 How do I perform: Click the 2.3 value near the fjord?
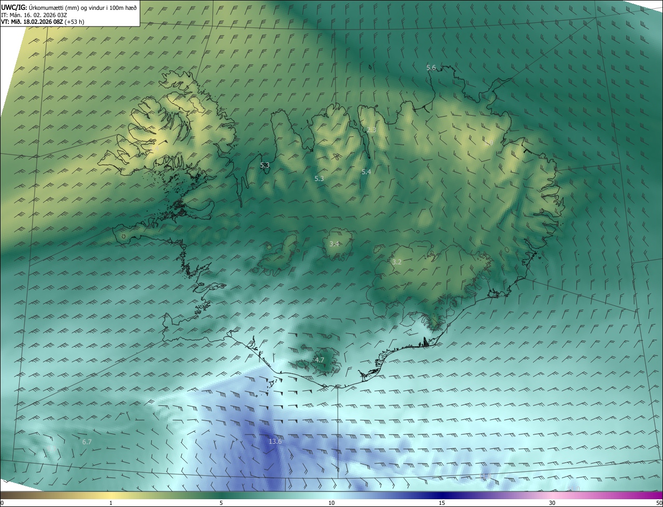(x=371, y=130)
